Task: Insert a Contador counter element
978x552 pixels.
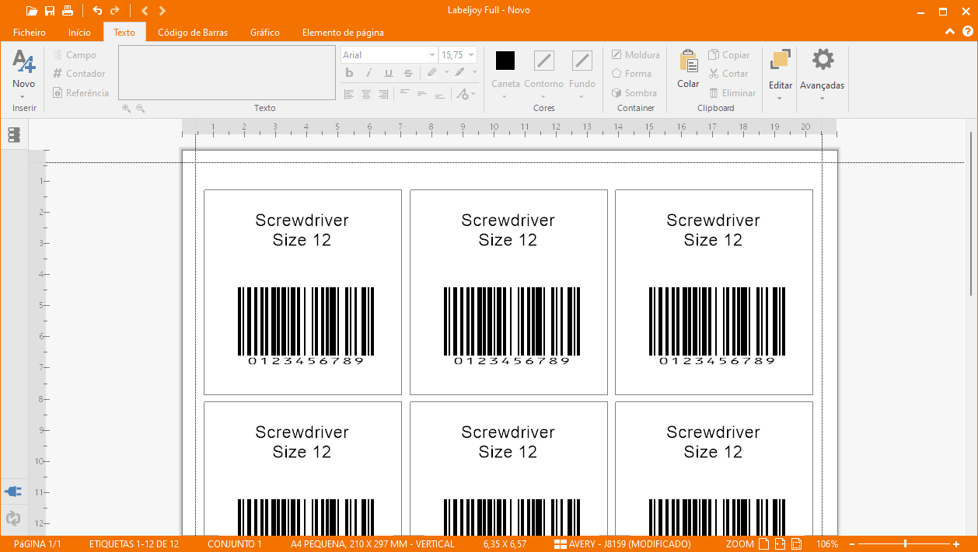Action: [79, 74]
